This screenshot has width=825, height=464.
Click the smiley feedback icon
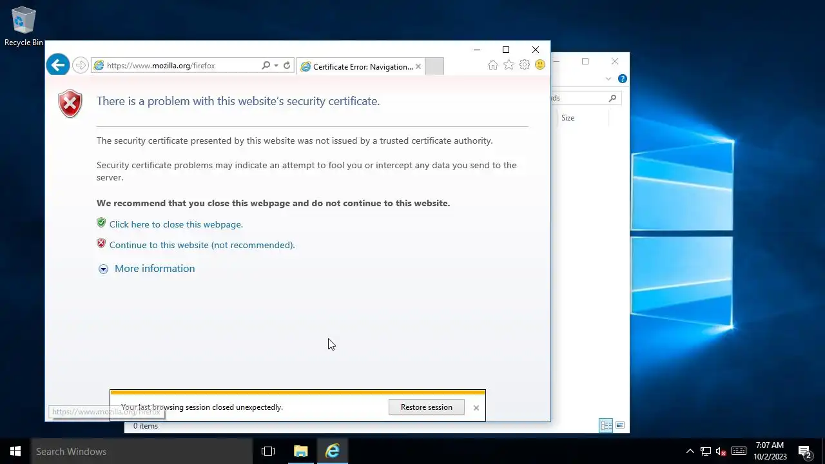pos(540,64)
